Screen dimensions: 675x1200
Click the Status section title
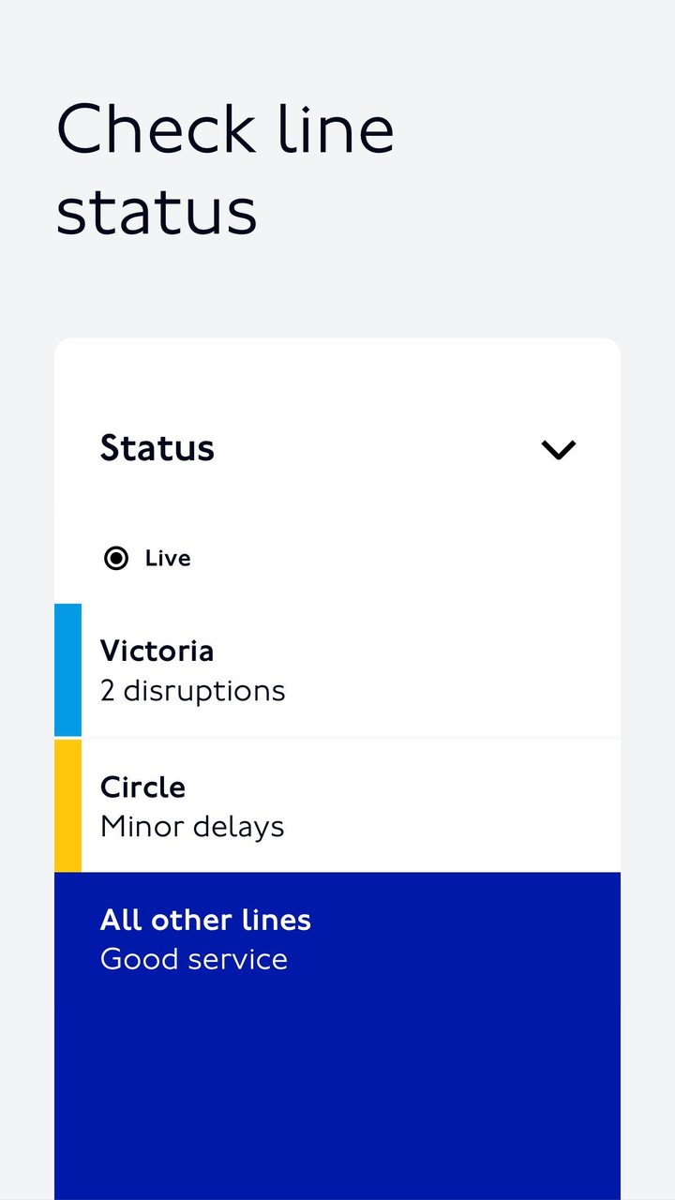tap(157, 448)
